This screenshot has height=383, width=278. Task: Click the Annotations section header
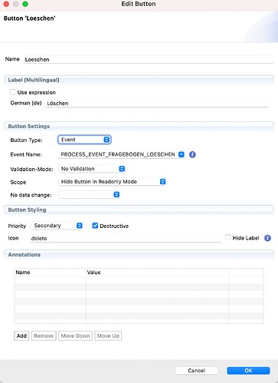tap(139, 255)
